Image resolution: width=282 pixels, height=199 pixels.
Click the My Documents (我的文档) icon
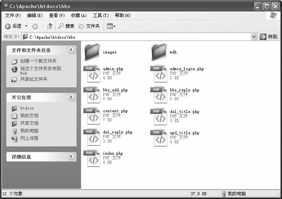[14, 116]
